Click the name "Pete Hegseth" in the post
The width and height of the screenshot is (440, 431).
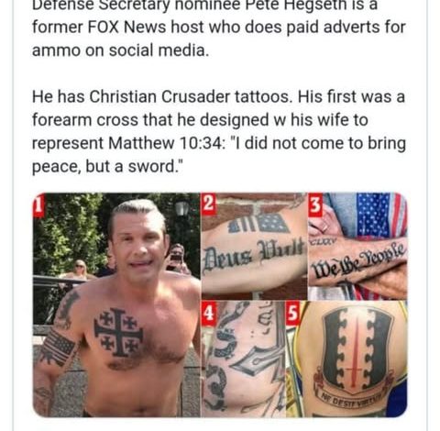297,6
